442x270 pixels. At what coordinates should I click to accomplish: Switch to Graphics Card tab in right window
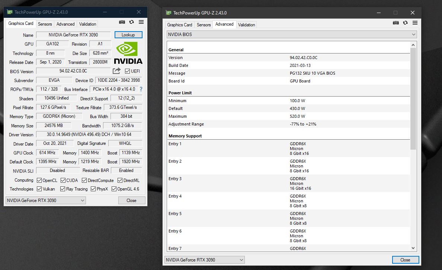point(180,25)
